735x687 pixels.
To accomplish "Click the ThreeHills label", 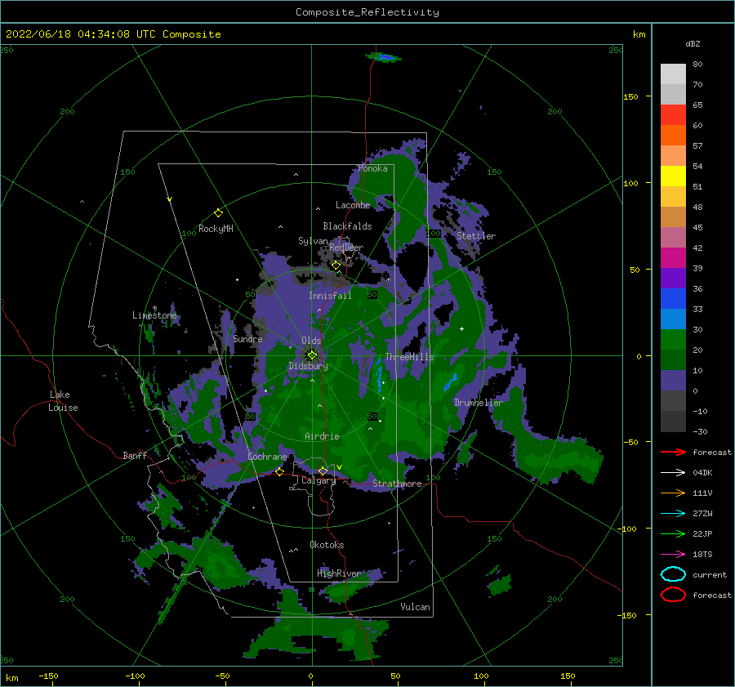I will tap(409, 357).
